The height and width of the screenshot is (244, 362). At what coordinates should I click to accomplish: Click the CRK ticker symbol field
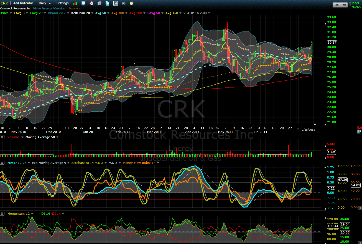tap(5, 3)
